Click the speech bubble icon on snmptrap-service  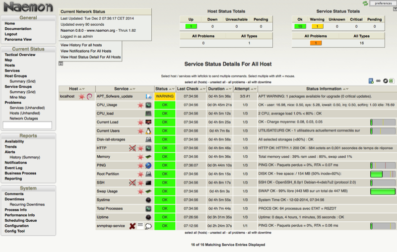coord(148,226)
